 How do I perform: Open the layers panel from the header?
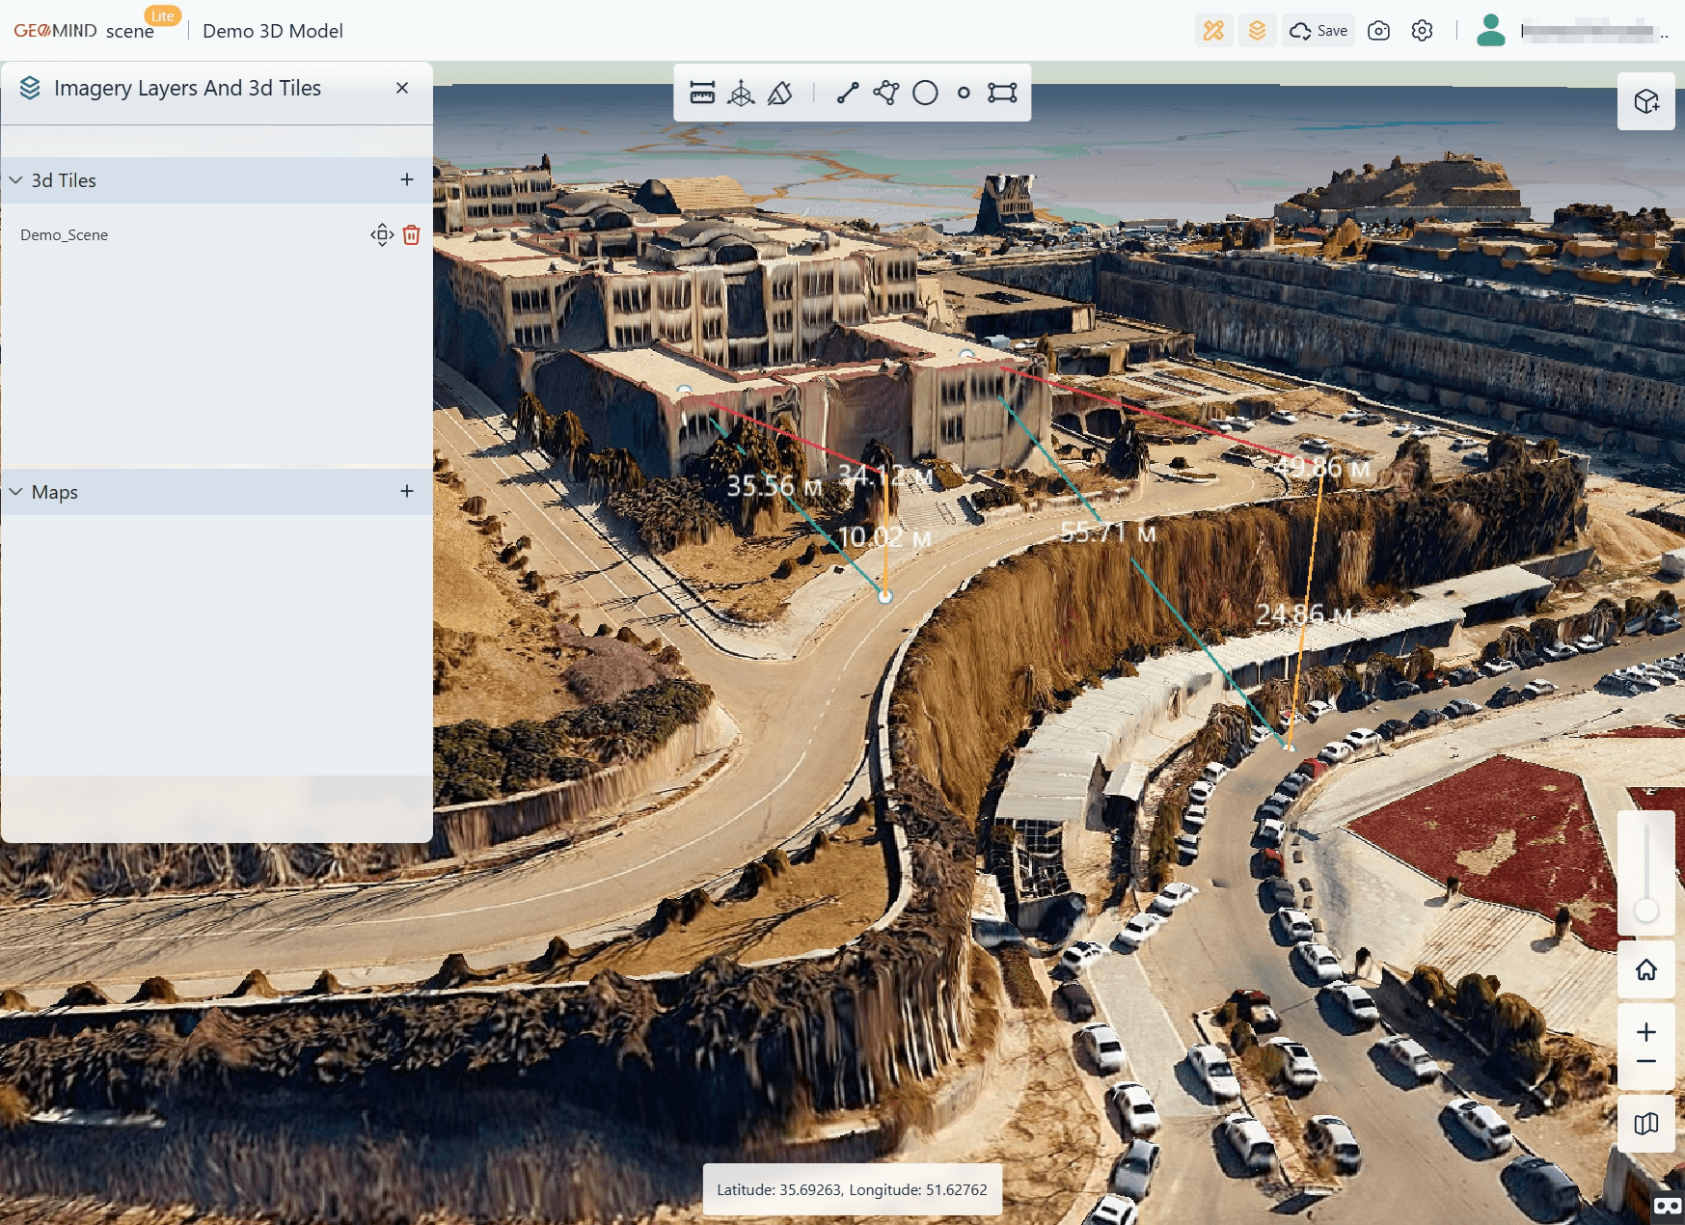pyautogui.click(x=1257, y=30)
